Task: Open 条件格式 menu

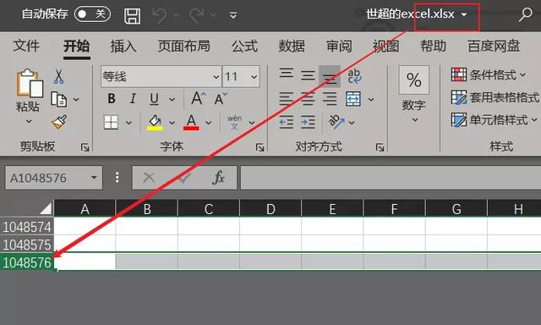Action: tap(489, 74)
